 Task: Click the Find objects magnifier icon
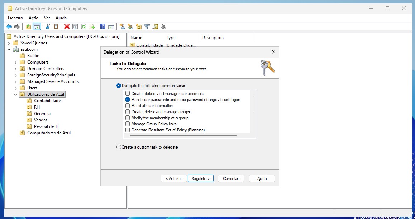pyautogui.click(x=155, y=27)
